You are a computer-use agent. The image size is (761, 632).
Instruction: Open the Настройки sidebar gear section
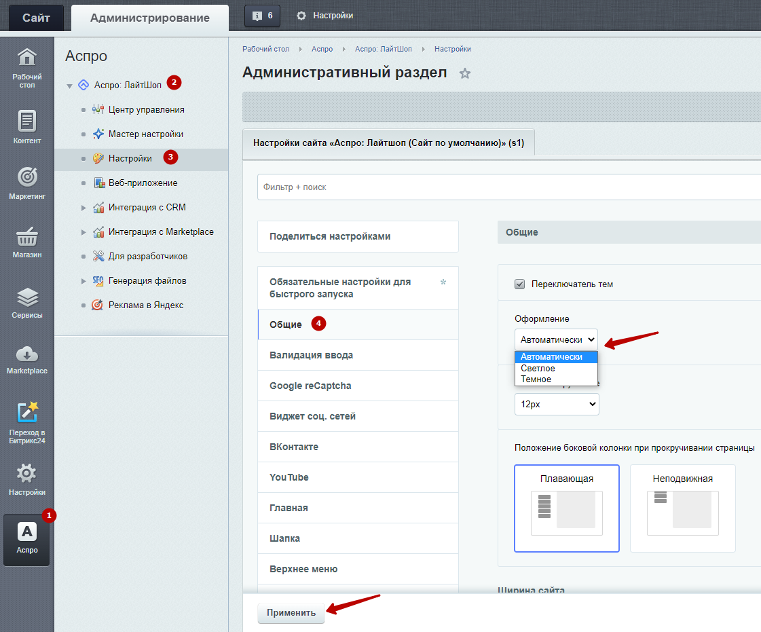pyautogui.click(x=26, y=479)
